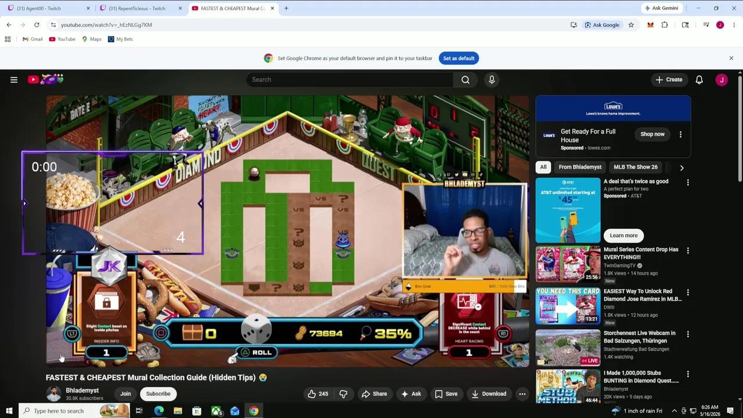
Task: Click the Windows Start button
Action: [9, 411]
